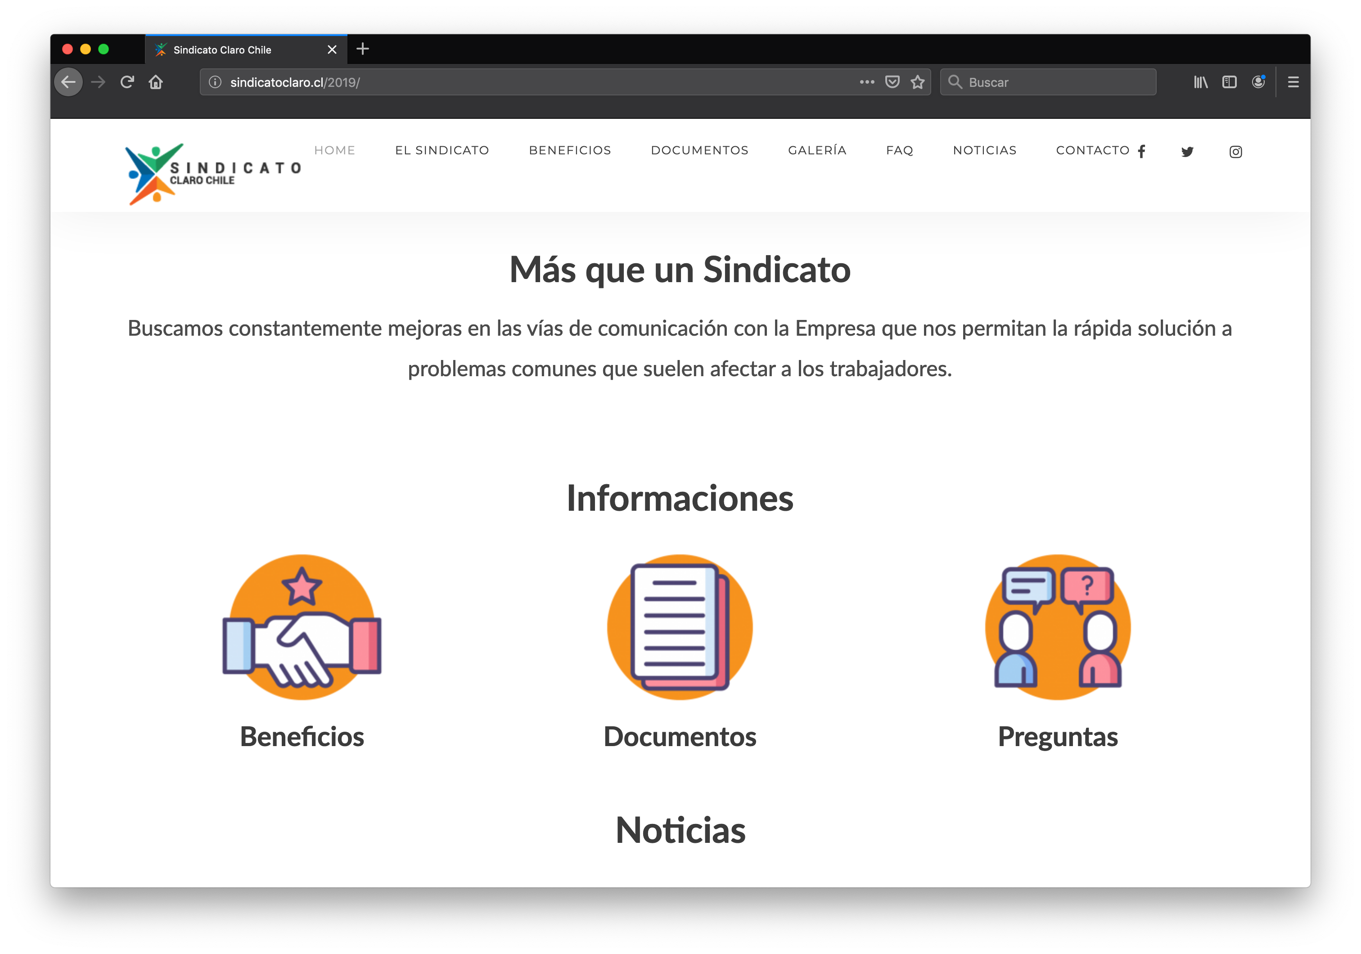Open NOTICIAS in the navigation bar
The width and height of the screenshot is (1361, 954).
click(985, 150)
